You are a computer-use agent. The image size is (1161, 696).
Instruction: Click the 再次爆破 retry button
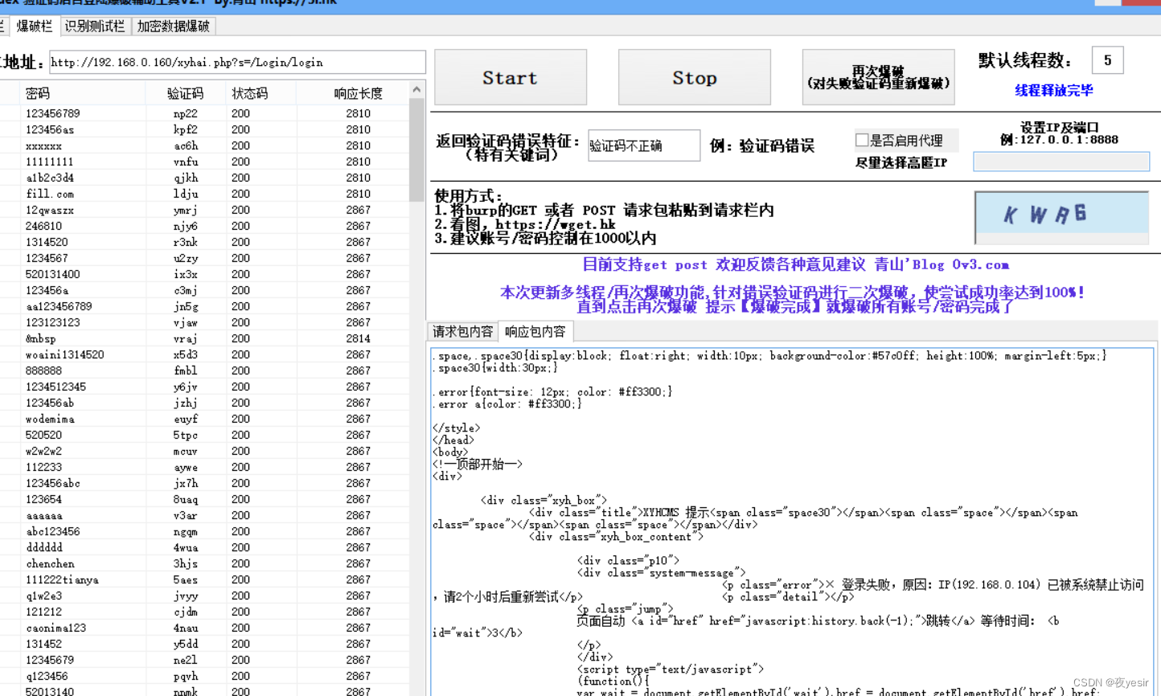(878, 77)
